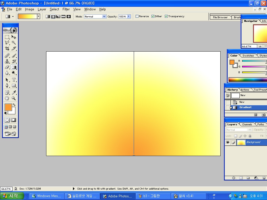
Task: Switch to the Channels tab
Action: pos(247,124)
